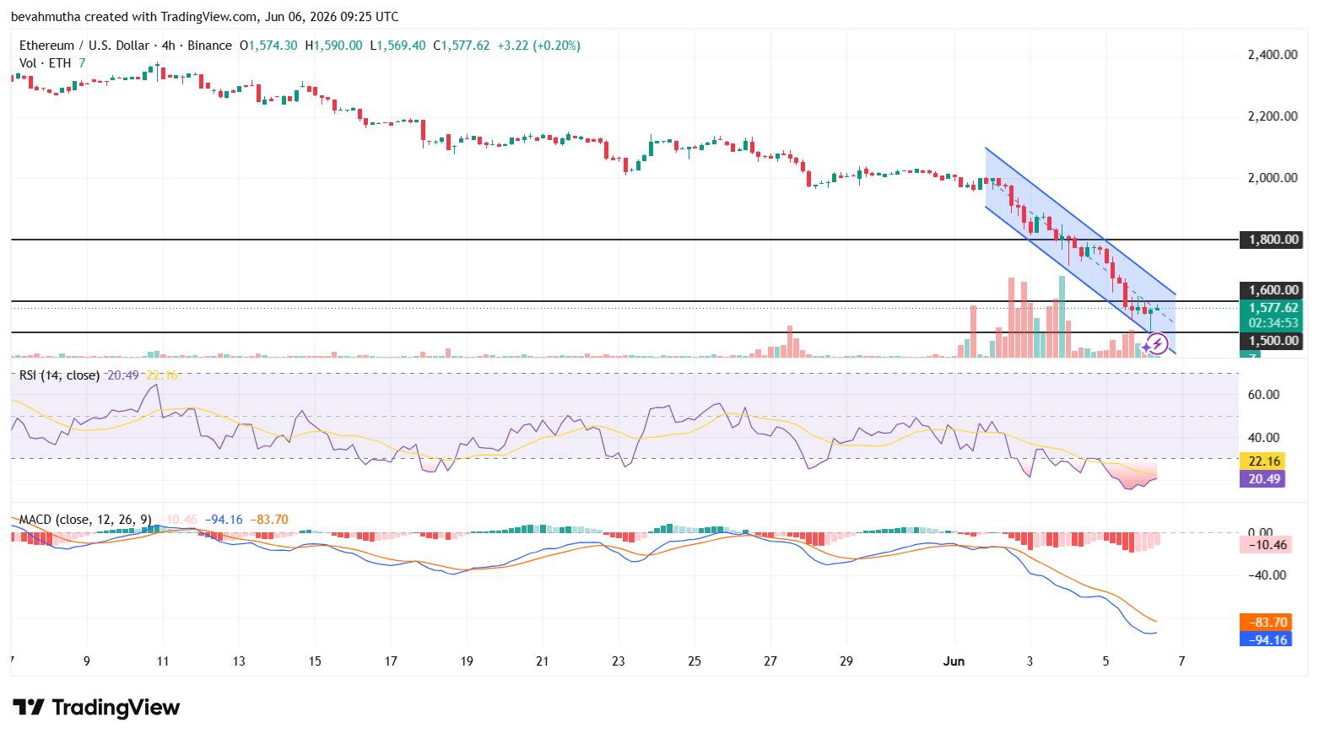Click the 27 date on time axis
This screenshot has height=739, width=1319.
(x=770, y=661)
